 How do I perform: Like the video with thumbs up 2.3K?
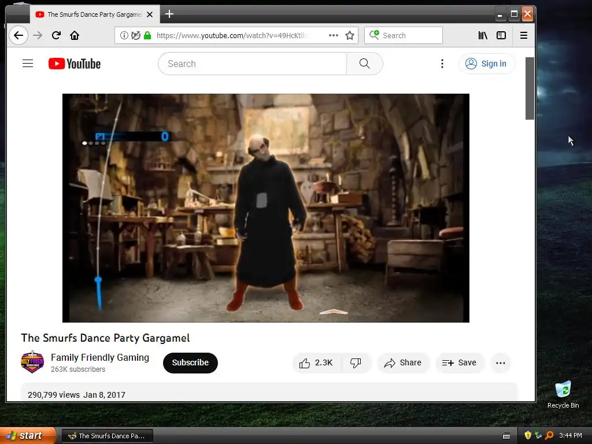pyautogui.click(x=316, y=363)
